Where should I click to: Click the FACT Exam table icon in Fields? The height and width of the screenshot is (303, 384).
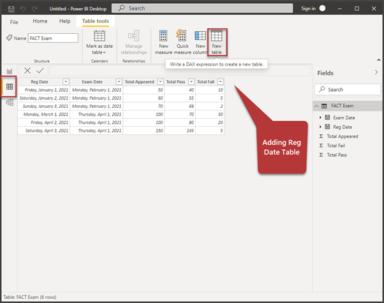pos(324,106)
